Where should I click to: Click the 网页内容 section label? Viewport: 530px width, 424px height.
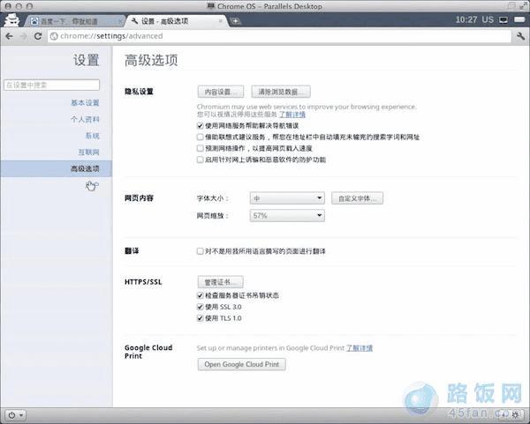[139, 198]
